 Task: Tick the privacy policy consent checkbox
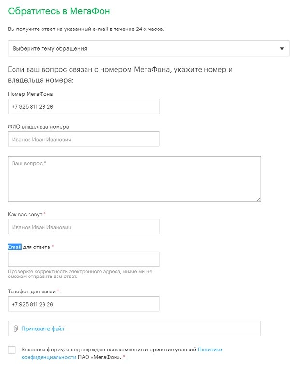click(x=12, y=350)
